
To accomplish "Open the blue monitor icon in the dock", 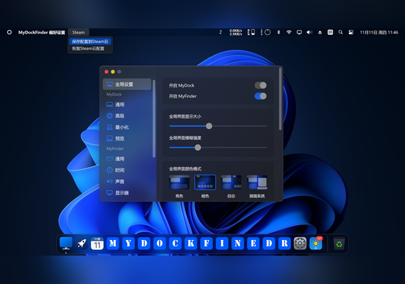I will [x=66, y=244].
